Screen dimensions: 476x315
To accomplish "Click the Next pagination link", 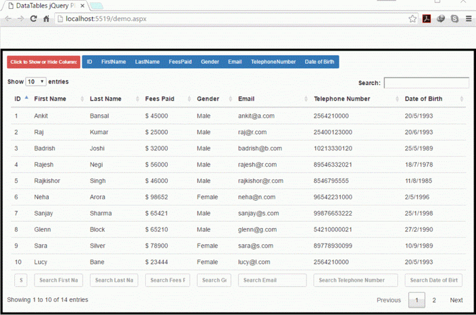I will [456, 300].
